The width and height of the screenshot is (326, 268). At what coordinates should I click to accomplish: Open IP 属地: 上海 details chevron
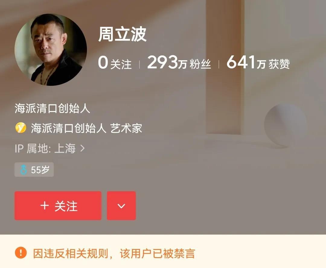[x=82, y=148]
